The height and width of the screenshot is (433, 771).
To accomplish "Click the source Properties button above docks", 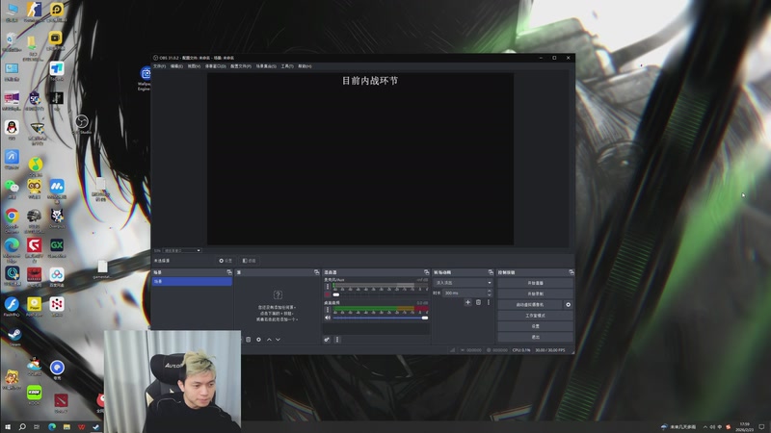I will 226,261.
